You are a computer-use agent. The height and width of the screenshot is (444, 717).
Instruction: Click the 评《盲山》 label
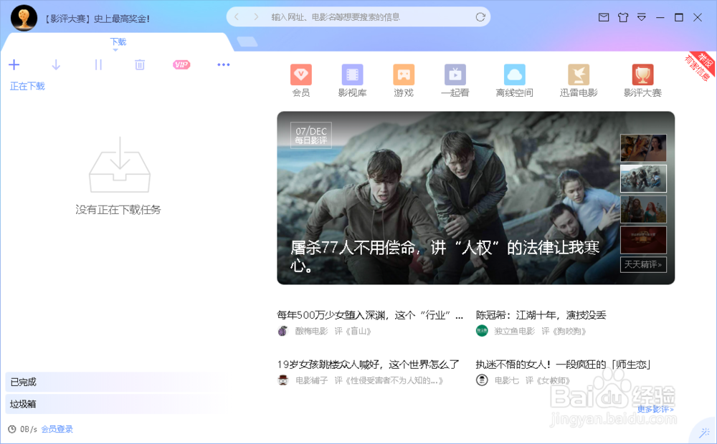click(x=353, y=331)
